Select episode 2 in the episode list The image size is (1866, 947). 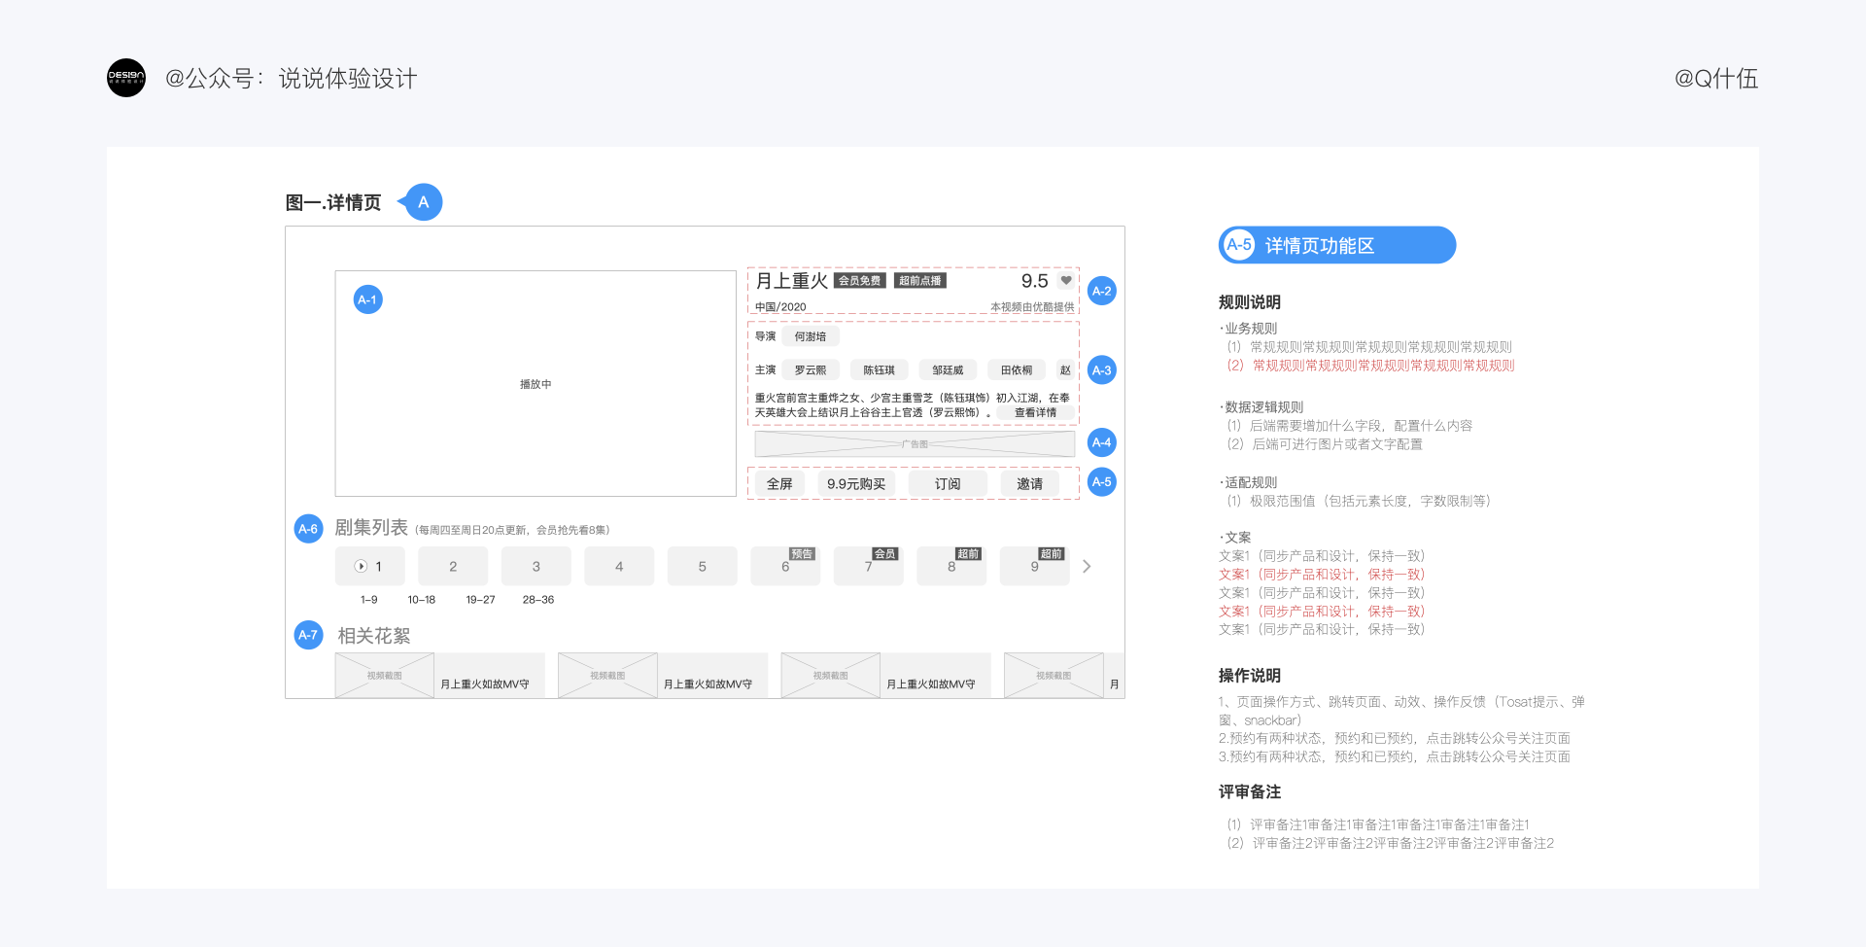[x=453, y=567]
